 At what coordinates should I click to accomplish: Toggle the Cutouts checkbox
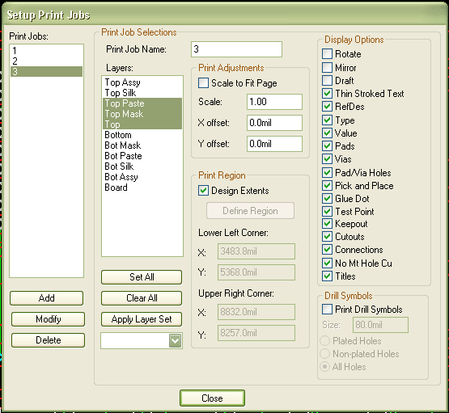pyautogui.click(x=327, y=237)
